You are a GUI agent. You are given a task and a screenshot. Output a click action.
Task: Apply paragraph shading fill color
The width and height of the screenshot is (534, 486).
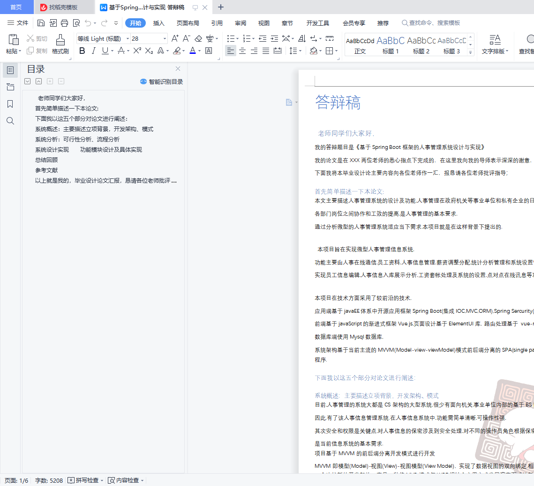coord(314,51)
